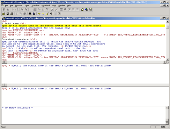Click the open folder icon in toolbar
The width and height of the screenshot is (170, 129).
(x=4, y=14)
